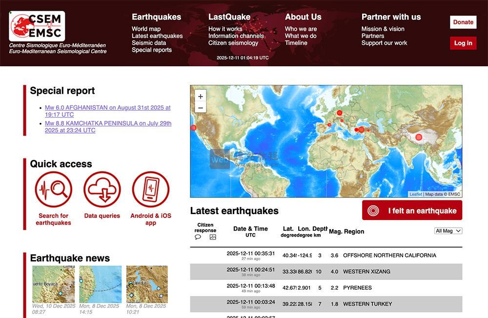Select the Search for earthquakes magnifier icon
Image resolution: width=488 pixels, height=318 pixels.
pos(53,189)
